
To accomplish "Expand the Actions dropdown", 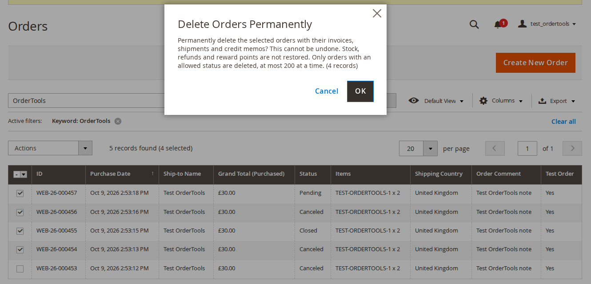I will pyautogui.click(x=50, y=148).
